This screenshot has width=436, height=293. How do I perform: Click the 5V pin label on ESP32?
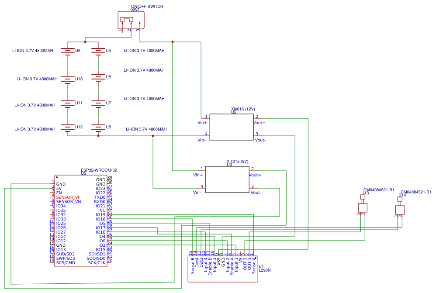tap(59, 189)
